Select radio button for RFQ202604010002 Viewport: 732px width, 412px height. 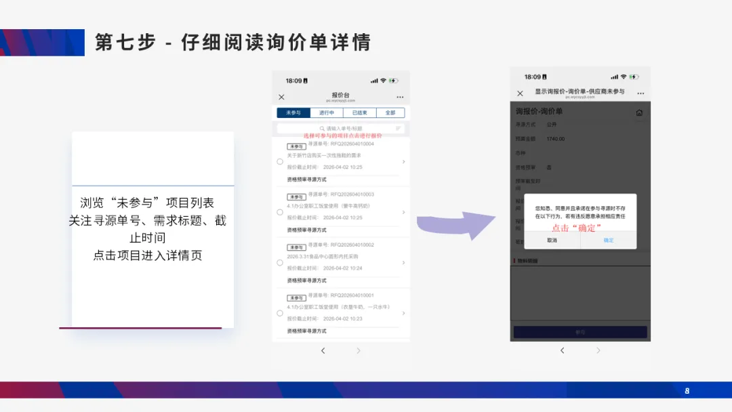pyautogui.click(x=280, y=263)
